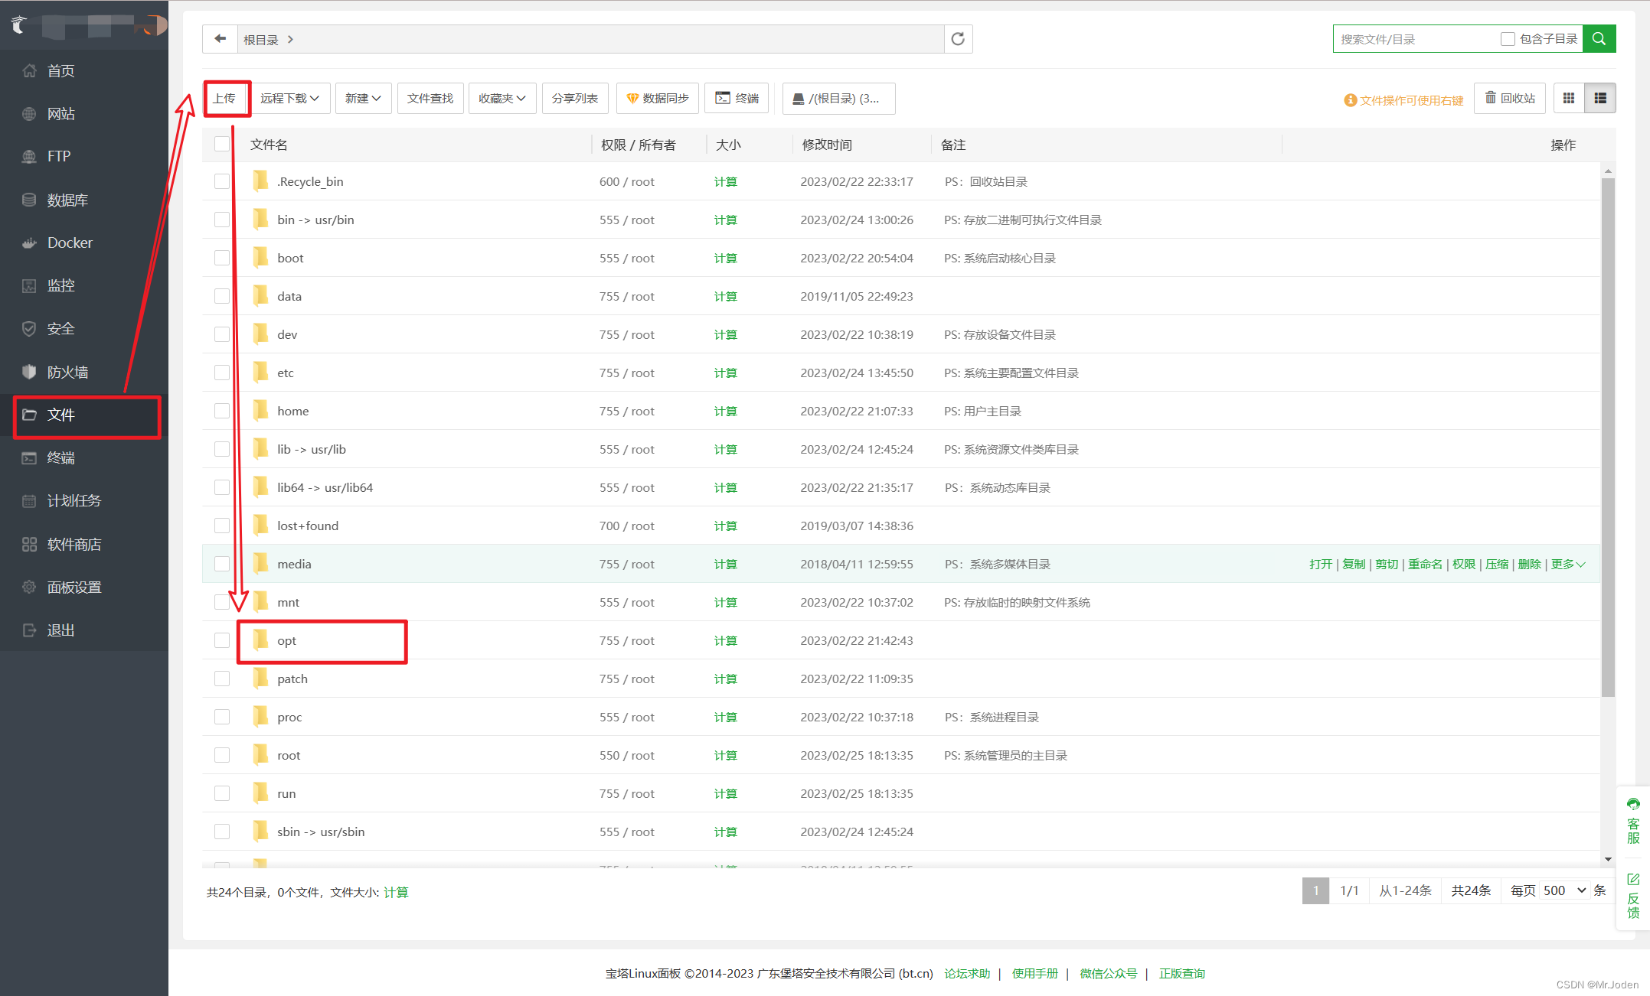
Task: Refresh the directory listing
Action: pyautogui.click(x=958, y=39)
